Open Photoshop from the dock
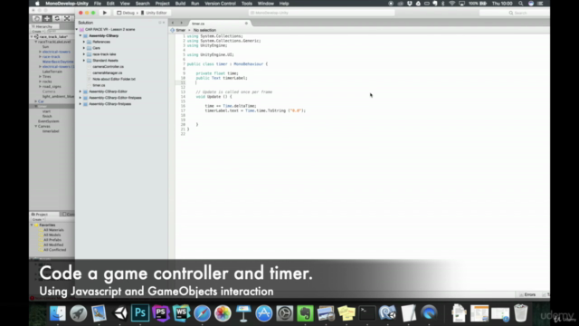Viewport: 579px width, 326px height. (140, 313)
